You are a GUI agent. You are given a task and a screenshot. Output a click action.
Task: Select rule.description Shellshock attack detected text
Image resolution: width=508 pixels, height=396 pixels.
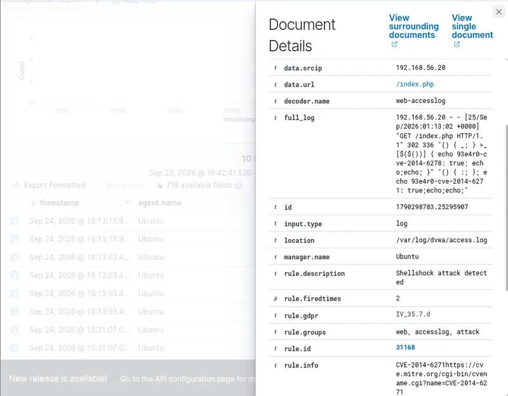point(441,278)
